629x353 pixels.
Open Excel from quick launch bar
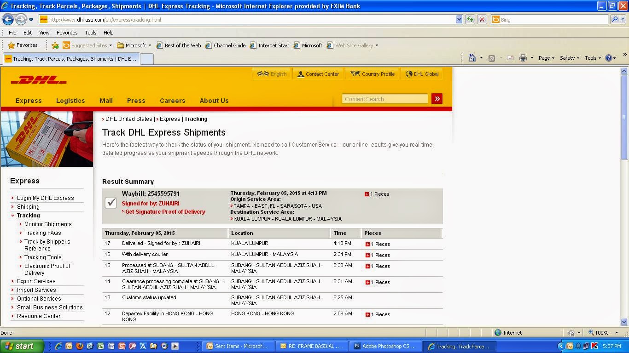click(100, 346)
